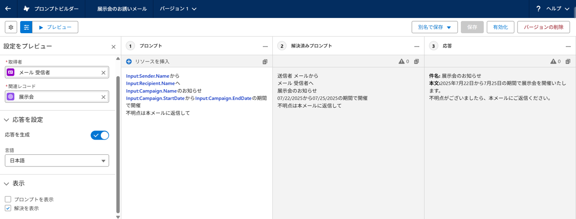This screenshot has height=219, width=576.
Task: Copy the プロンプト panel content
Action: click(265, 61)
